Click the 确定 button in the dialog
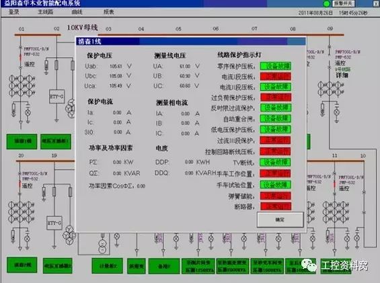This screenshot has height=283, width=380. (280, 220)
